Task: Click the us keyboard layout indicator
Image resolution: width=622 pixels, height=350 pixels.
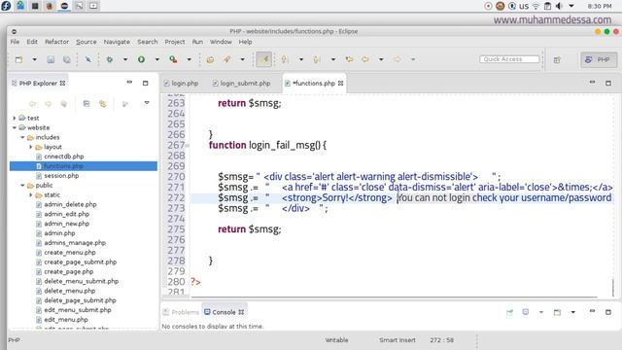Action: (524, 7)
